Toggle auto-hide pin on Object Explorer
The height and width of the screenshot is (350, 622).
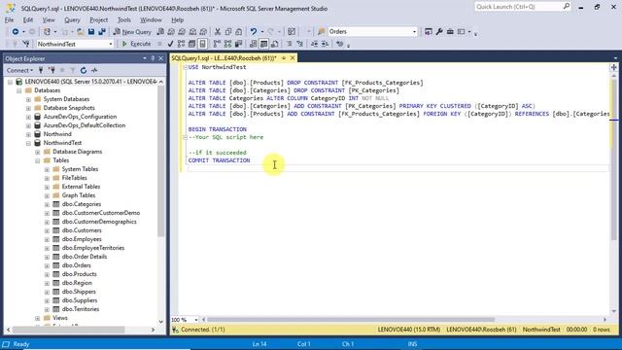[153, 58]
